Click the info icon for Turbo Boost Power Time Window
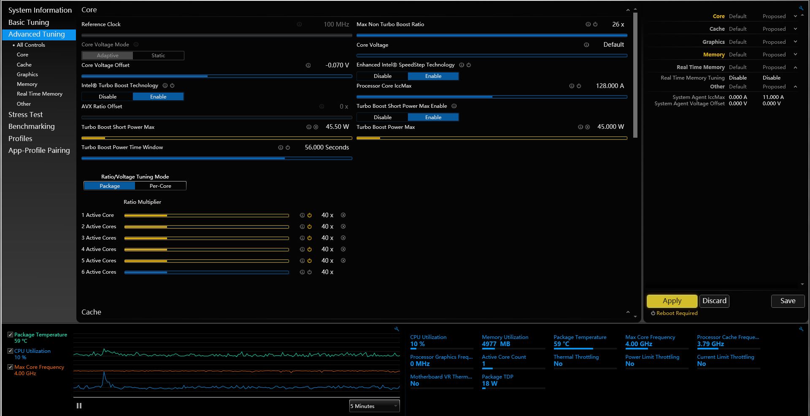Viewport: 810px width, 416px height. [281, 148]
